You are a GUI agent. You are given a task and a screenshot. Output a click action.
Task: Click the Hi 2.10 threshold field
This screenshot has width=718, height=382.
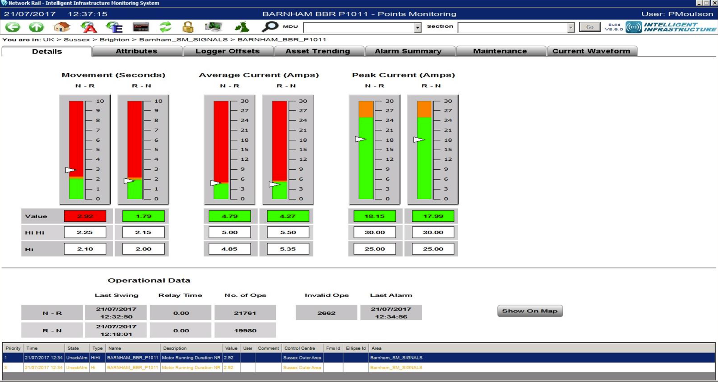click(x=85, y=249)
